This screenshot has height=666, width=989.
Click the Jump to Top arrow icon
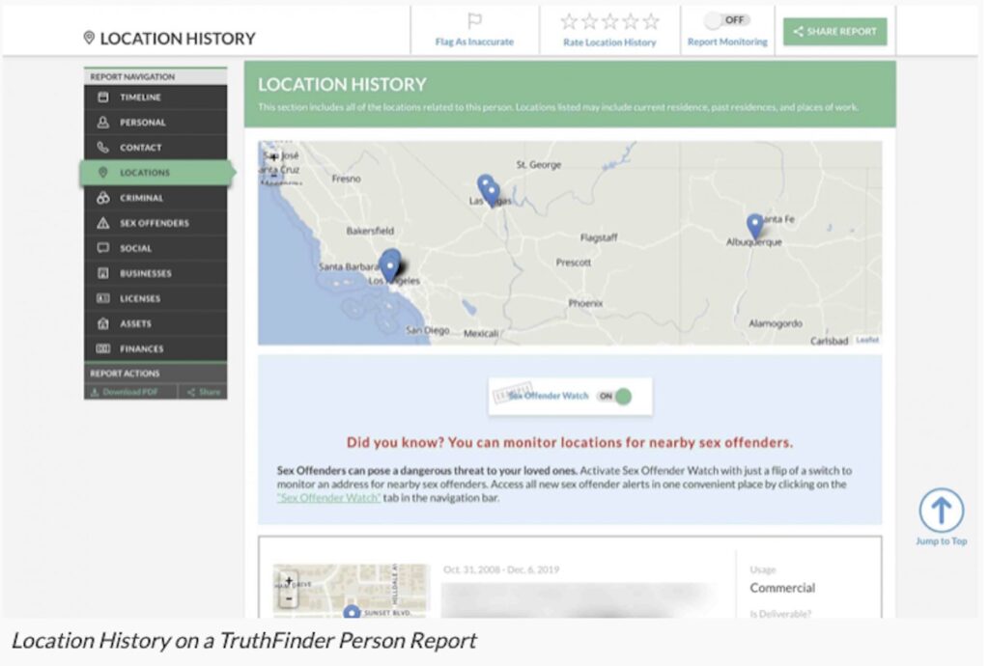pos(941,511)
